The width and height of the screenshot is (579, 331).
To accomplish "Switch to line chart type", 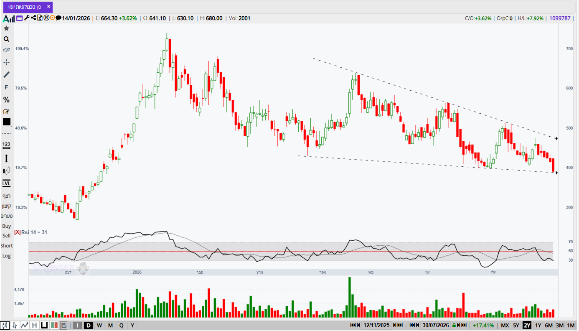I will [x=25, y=325].
